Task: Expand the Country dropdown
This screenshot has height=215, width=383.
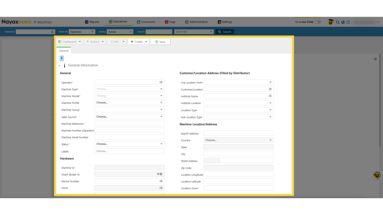Action: [238, 140]
